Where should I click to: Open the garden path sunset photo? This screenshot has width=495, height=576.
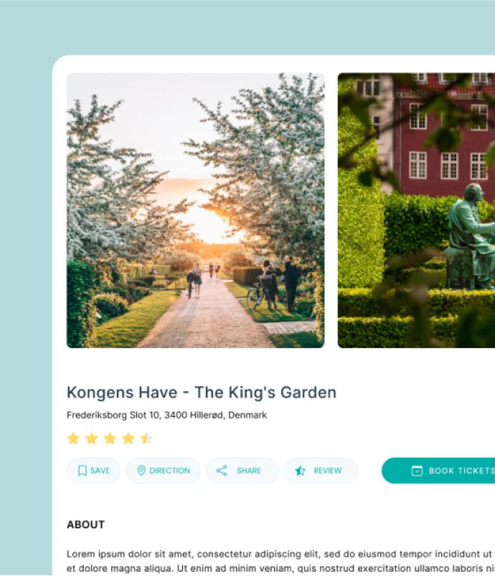pos(195,210)
